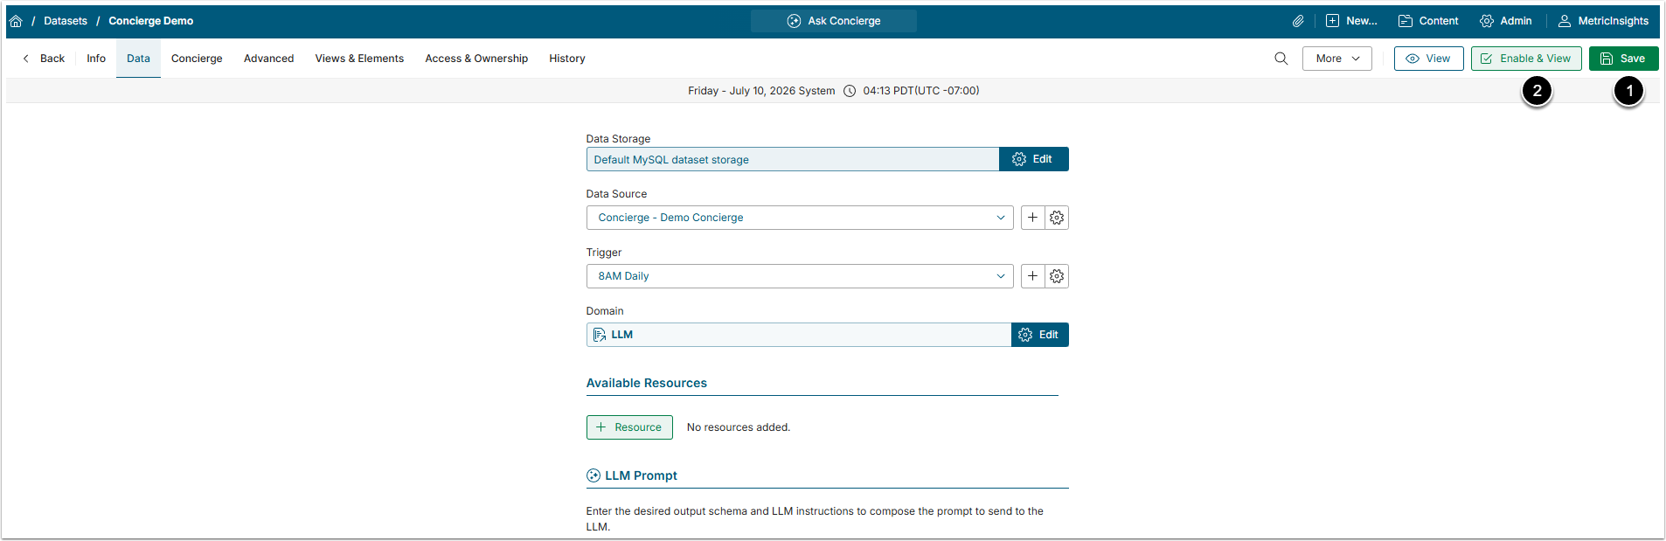Switch to the Access & Ownership tab
1666x541 pixels.
coord(476,59)
